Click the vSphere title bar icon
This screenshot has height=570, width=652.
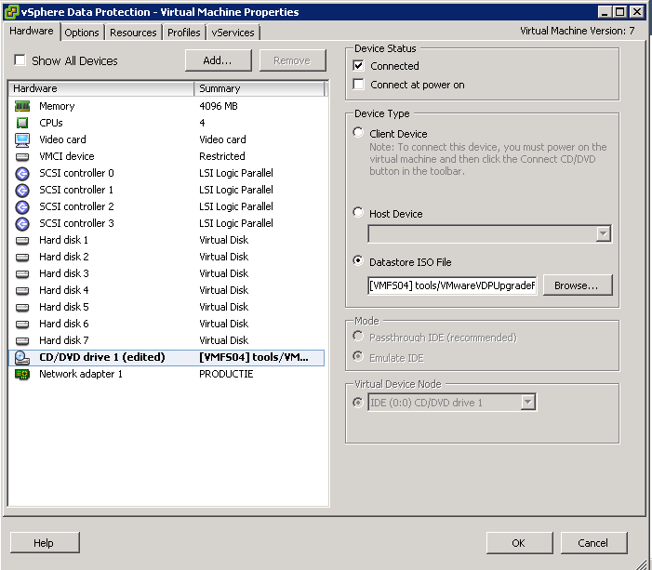[x=11, y=12]
